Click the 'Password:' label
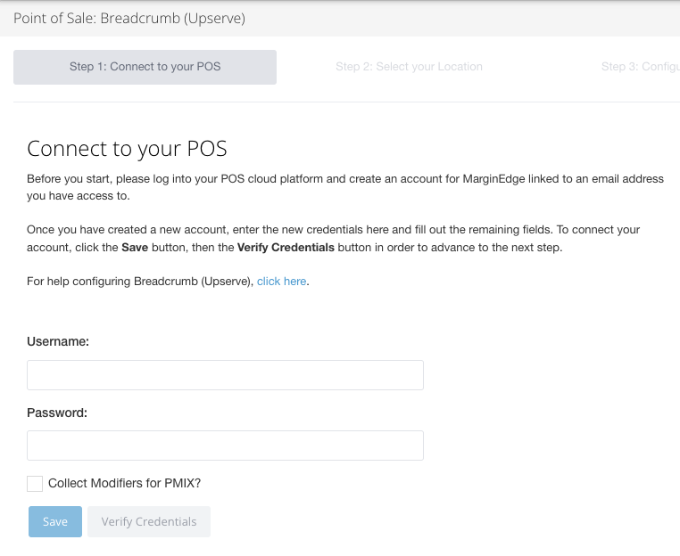Image resolution: width=680 pixels, height=556 pixels. tap(57, 413)
